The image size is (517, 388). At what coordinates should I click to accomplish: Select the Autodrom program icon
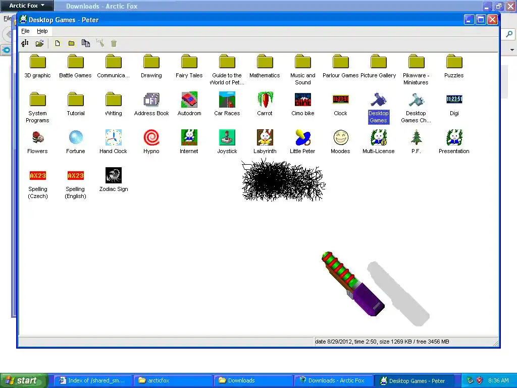tap(189, 100)
